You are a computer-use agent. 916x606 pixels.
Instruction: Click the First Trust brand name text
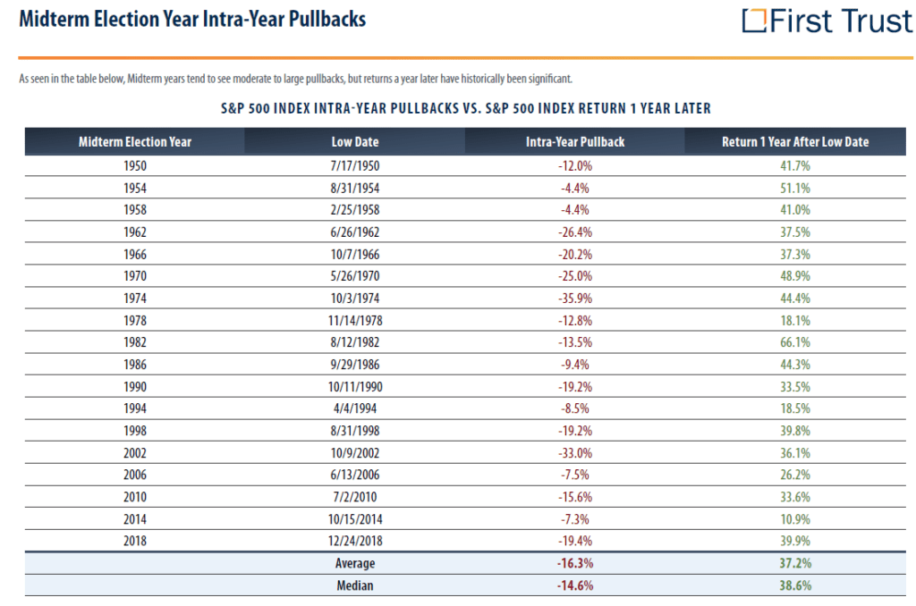(x=841, y=21)
